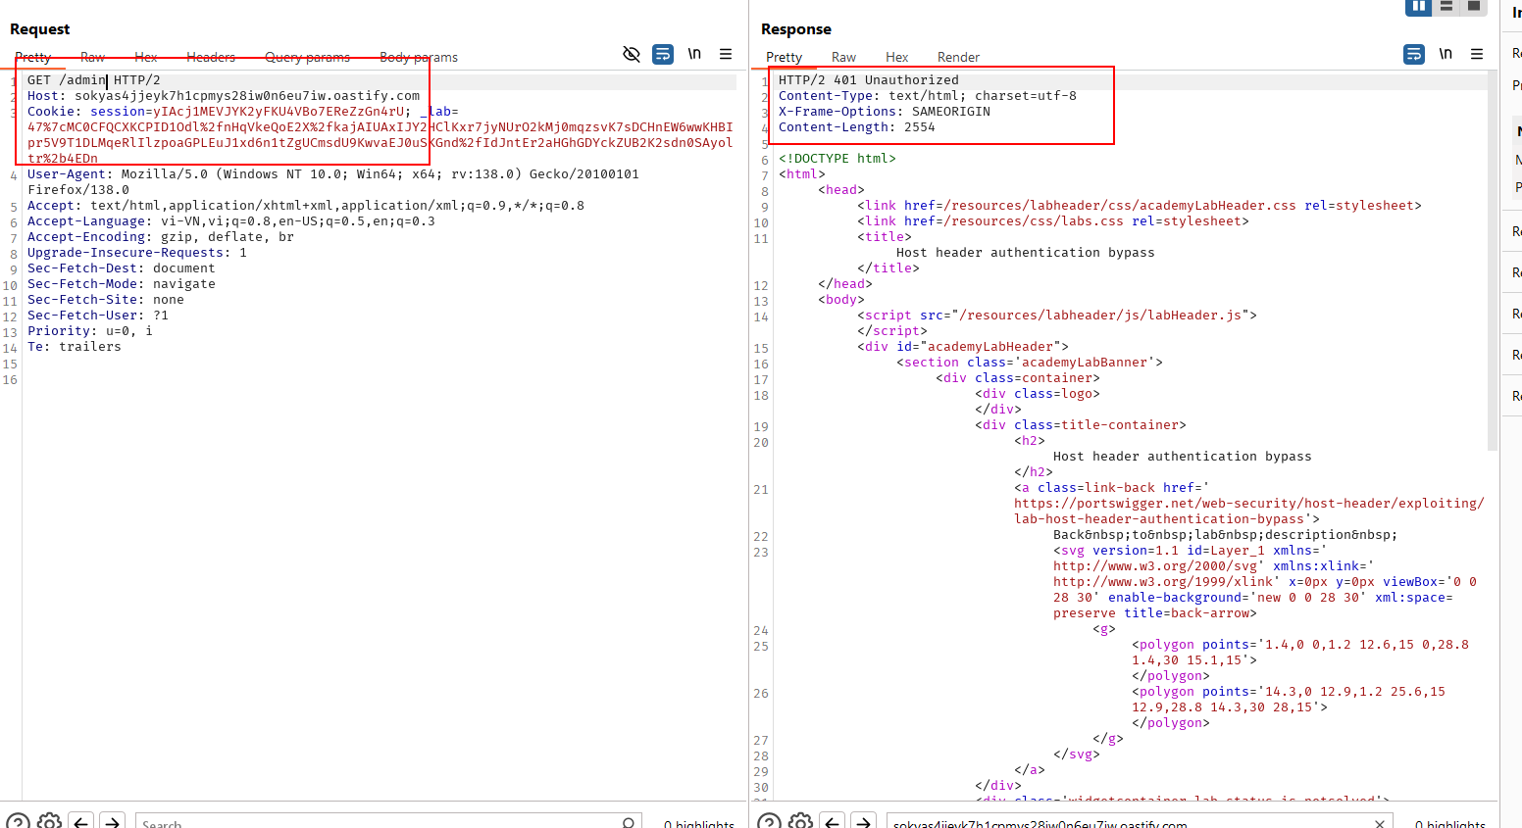Open the Request Headers tab
Viewport: 1522px width, 828px height.
pyautogui.click(x=211, y=57)
